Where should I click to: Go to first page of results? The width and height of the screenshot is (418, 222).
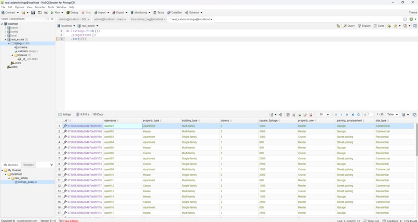[336, 114]
